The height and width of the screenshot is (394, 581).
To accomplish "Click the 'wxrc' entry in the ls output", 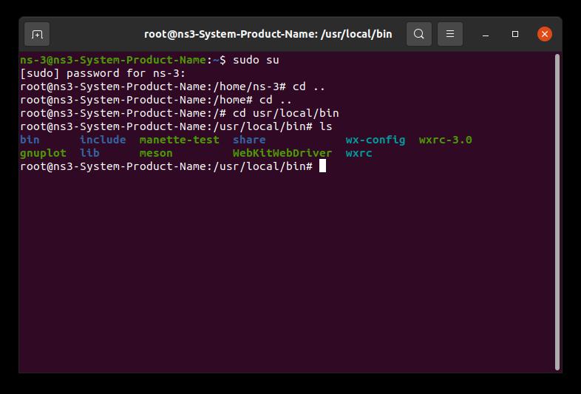I will 359,154.
